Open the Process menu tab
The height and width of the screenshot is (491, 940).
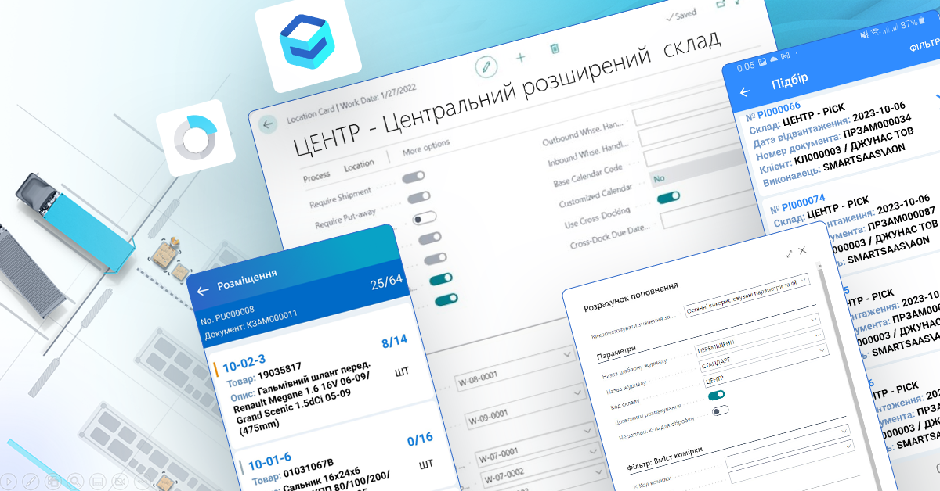[316, 177]
